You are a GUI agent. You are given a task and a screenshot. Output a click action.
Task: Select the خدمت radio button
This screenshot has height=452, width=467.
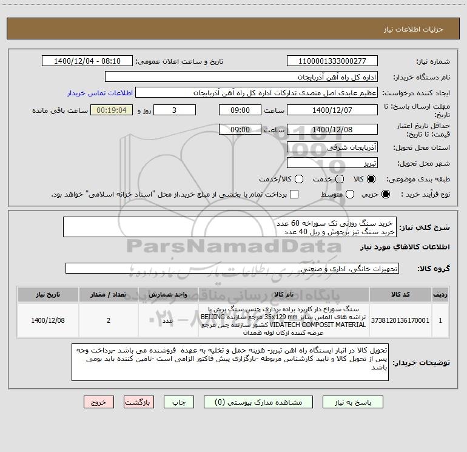tap(340, 179)
